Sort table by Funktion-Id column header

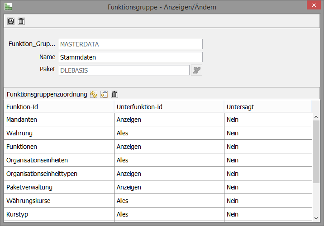(x=58, y=107)
